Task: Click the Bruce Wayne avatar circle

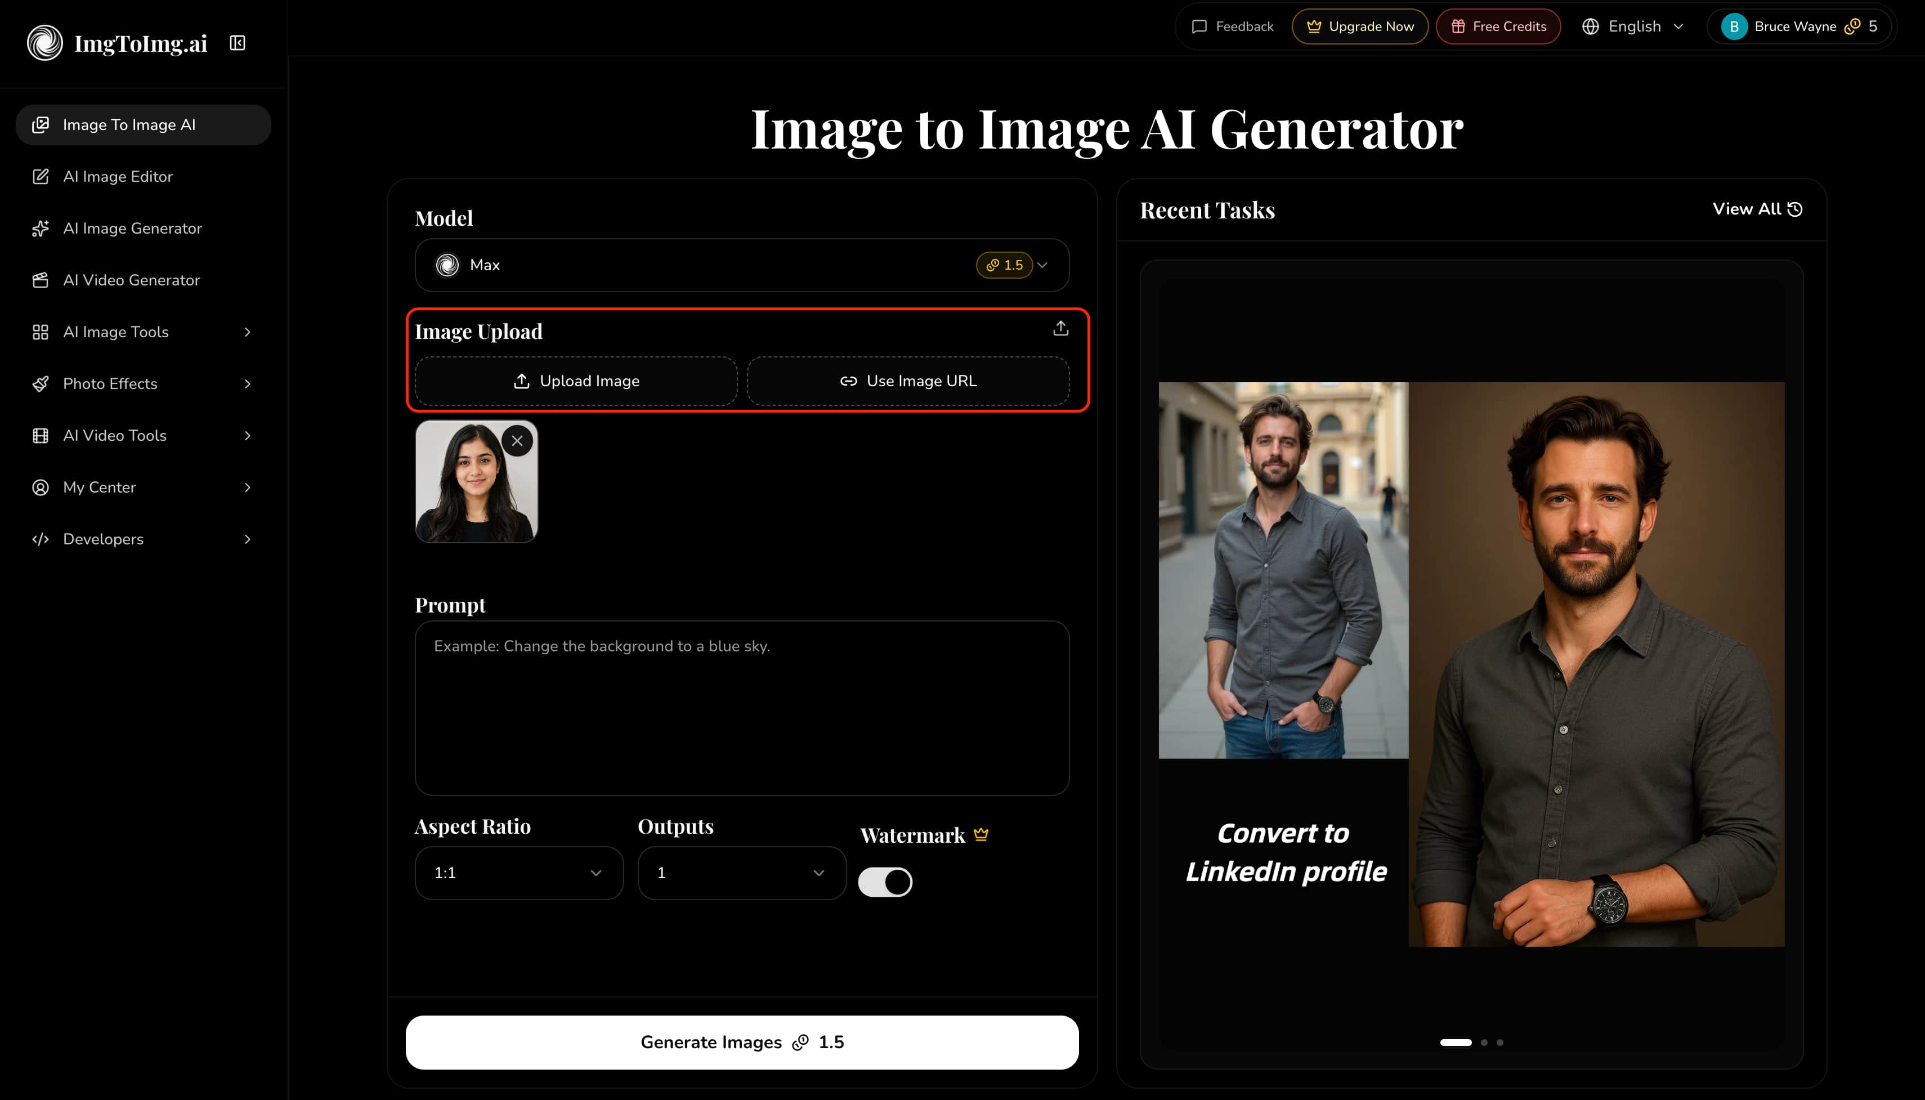Action: pyautogui.click(x=1734, y=26)
